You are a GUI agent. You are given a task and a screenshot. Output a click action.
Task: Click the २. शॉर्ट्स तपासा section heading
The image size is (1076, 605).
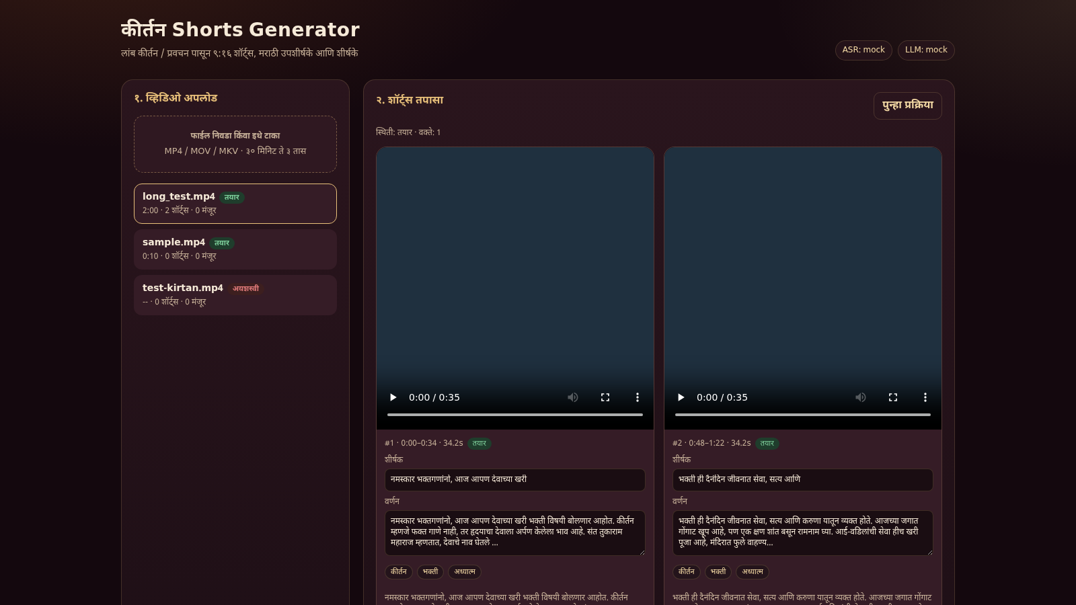click(410, 100)
